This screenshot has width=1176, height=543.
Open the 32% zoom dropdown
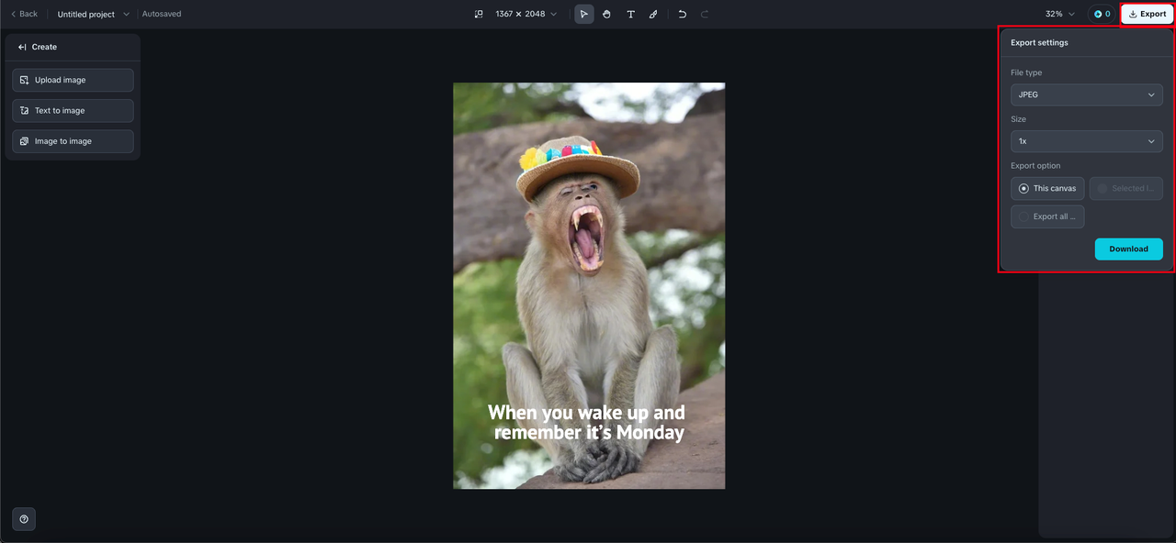[x=1059, y=14]
